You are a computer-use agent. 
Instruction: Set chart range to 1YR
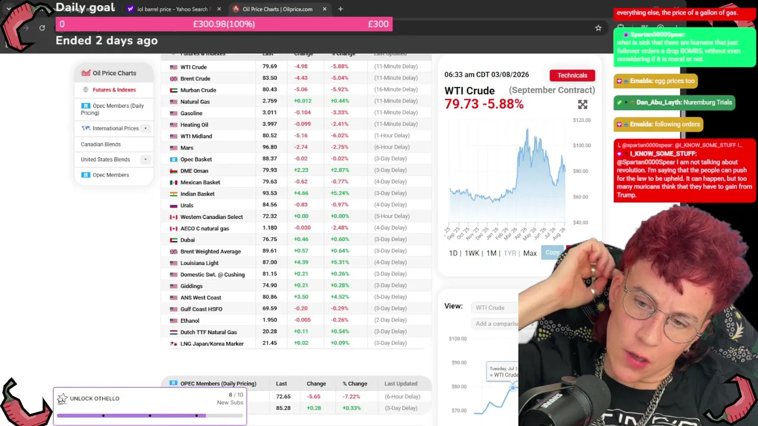[x=510, y=253]
